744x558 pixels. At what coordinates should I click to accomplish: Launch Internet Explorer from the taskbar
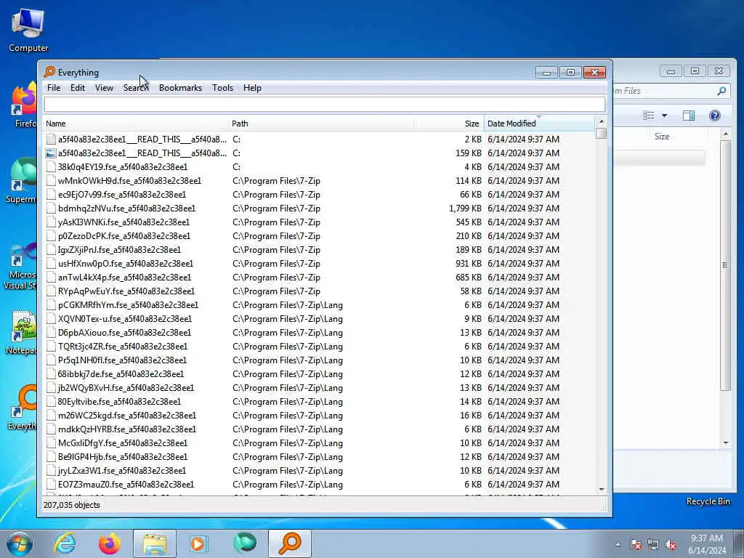[x=65, y=543]
